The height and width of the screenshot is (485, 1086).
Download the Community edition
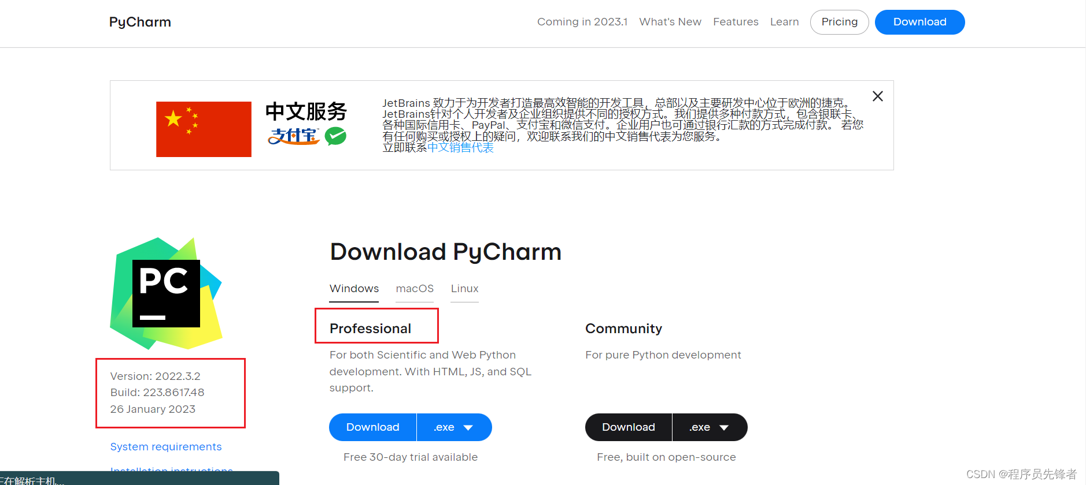(x=629, y=427)
